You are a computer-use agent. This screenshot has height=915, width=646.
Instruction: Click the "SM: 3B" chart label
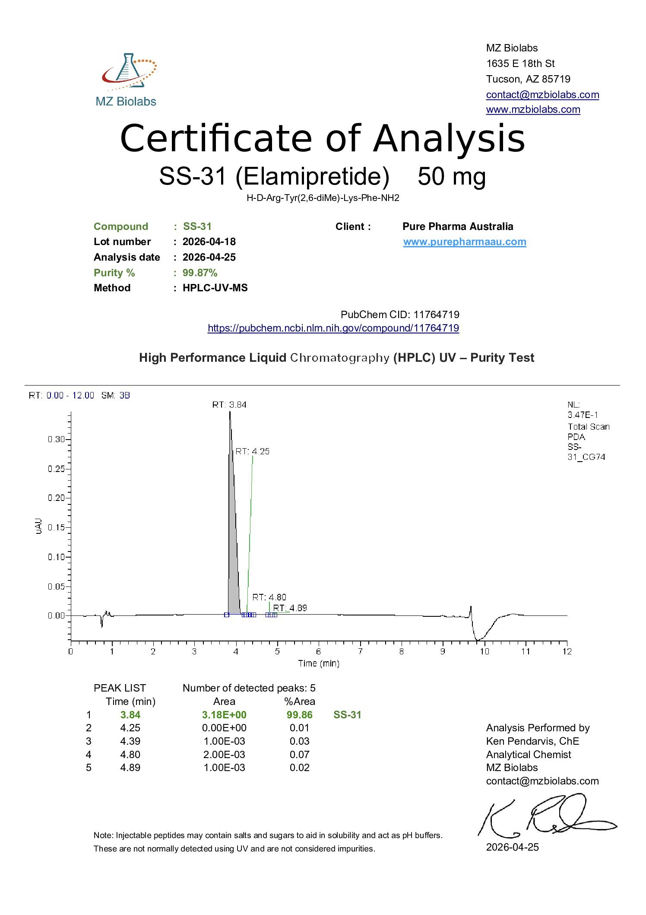click(116, 395)
